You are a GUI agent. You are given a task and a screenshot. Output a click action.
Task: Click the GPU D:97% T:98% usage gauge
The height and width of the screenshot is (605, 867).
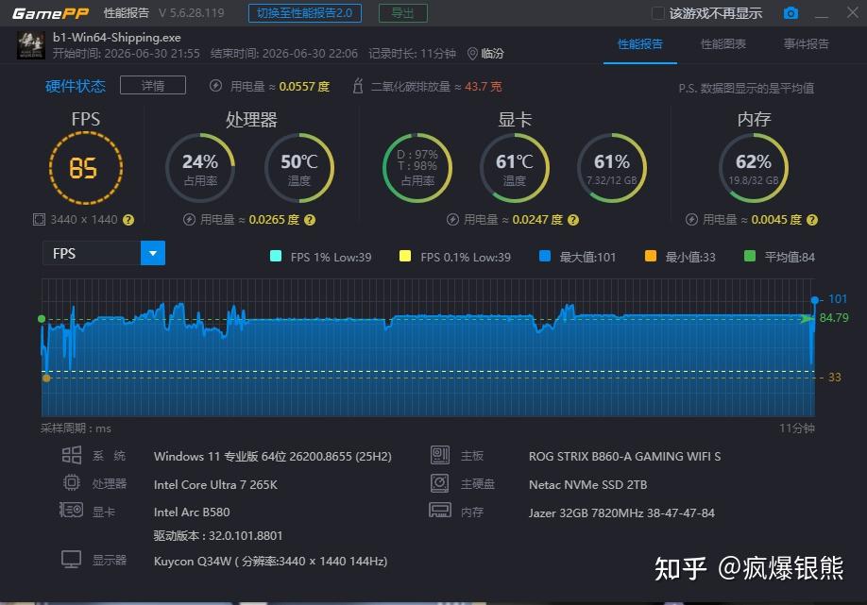[416, 168]
